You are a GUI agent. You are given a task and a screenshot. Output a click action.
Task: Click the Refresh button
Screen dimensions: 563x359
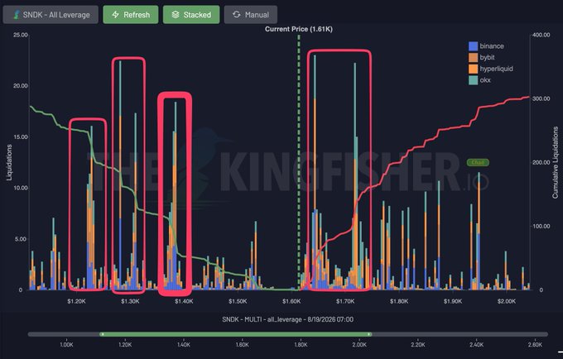130,15
